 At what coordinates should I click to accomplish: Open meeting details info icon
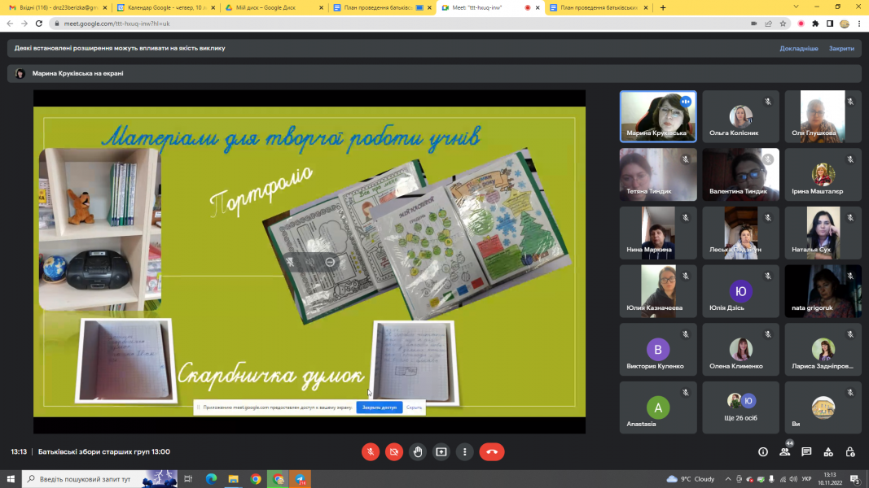click(x=763, y=451)
